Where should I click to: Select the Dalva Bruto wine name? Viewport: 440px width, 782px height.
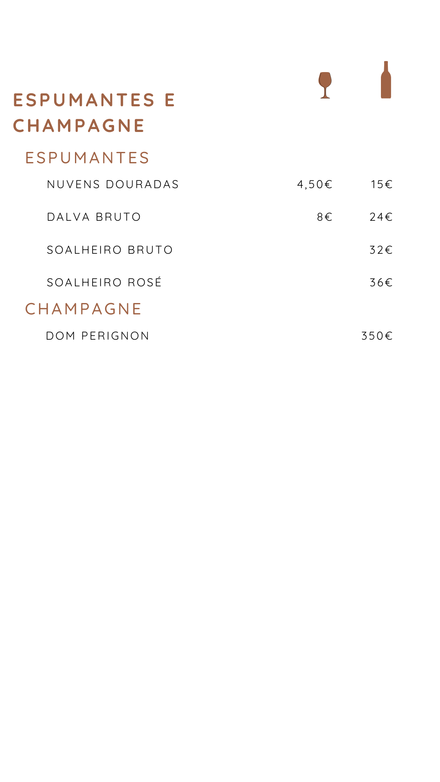point(94,217)
